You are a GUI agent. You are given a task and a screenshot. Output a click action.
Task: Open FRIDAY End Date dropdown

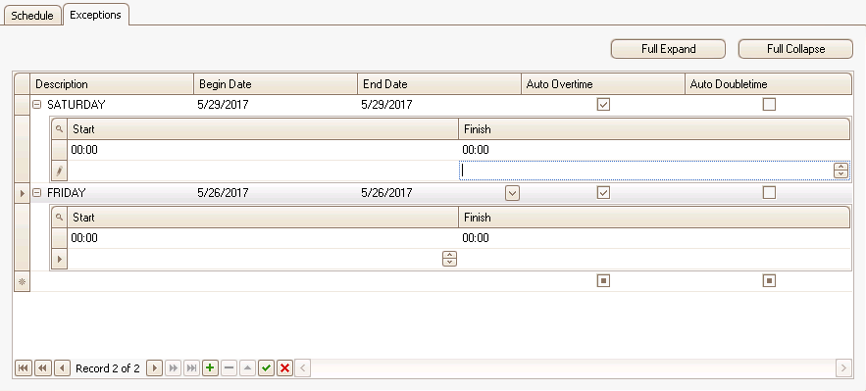(x=513, y=193)
